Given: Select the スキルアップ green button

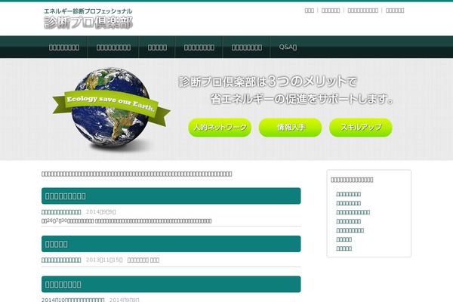Looking at the screenshot, I should 361,128.
